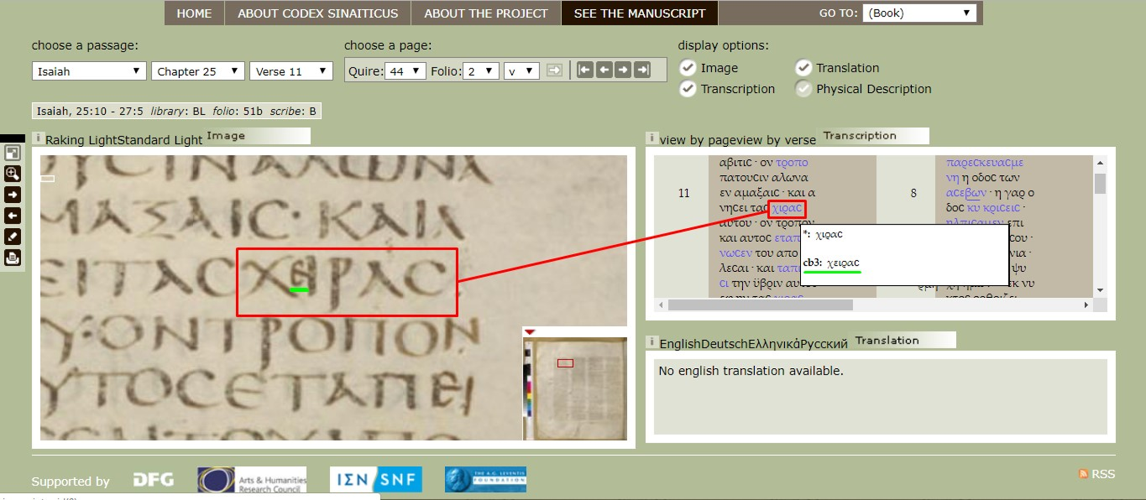The width and height of the screenshot is (1146, 500).
Task: Choose Русский translation language
Action: pyautogui.click(x=824, y=344)
